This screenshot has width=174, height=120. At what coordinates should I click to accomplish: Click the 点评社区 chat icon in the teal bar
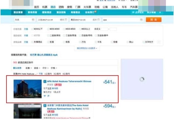tap(133, 12)
